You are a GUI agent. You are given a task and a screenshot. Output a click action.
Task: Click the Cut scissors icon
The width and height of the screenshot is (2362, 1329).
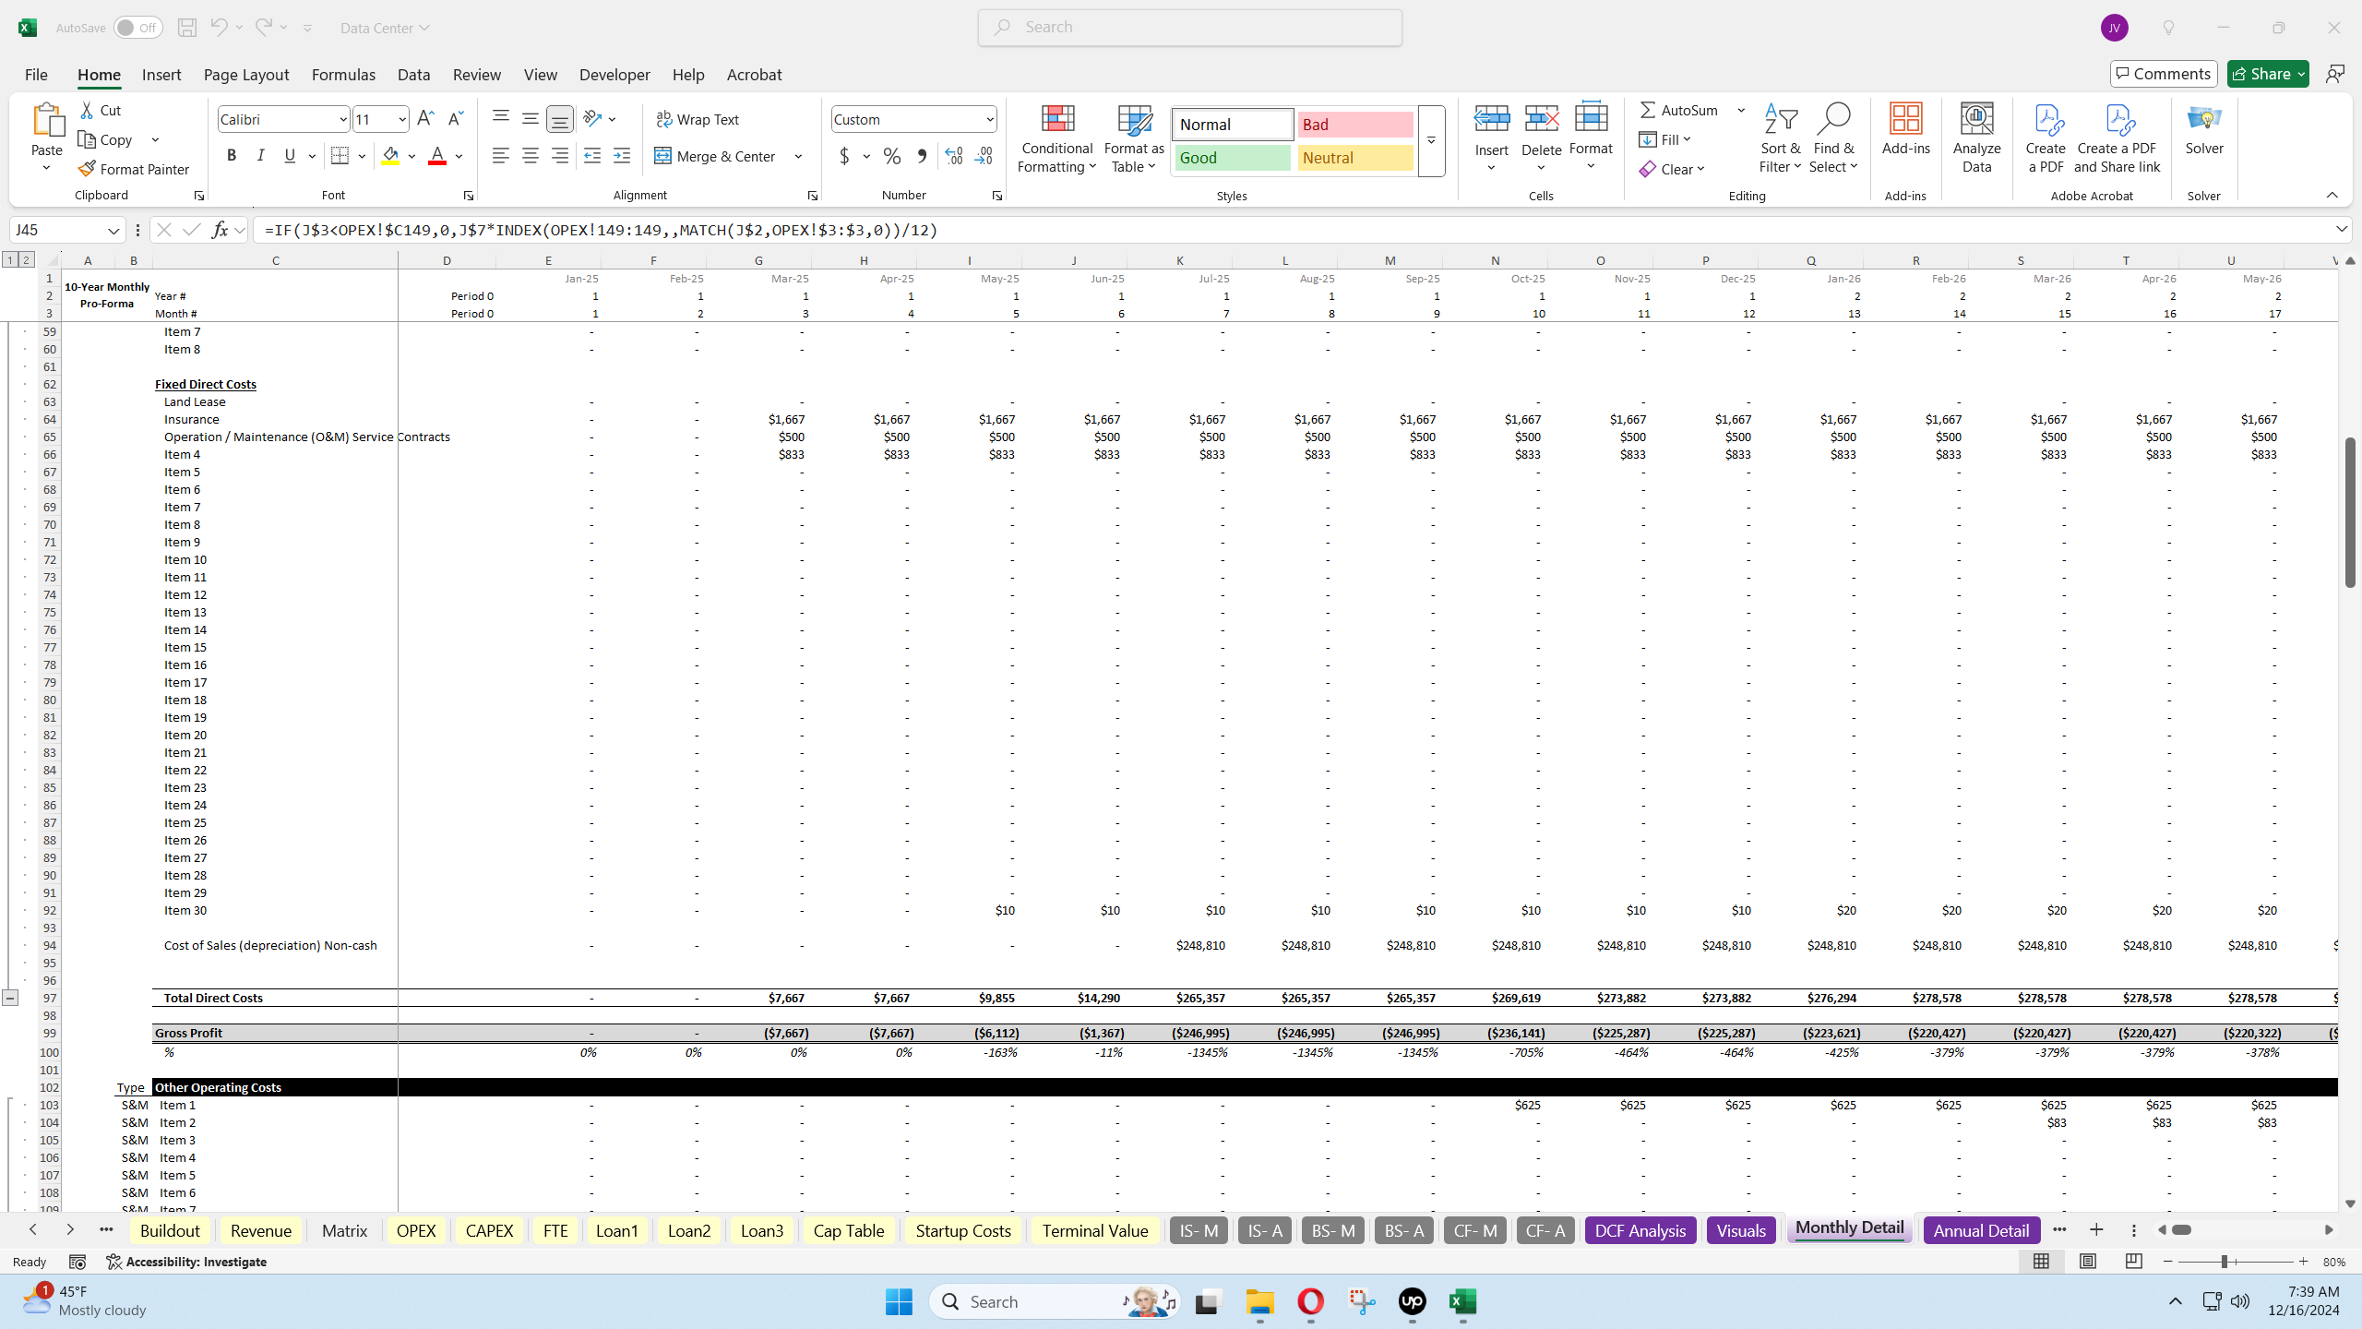[x=87, y=110]
